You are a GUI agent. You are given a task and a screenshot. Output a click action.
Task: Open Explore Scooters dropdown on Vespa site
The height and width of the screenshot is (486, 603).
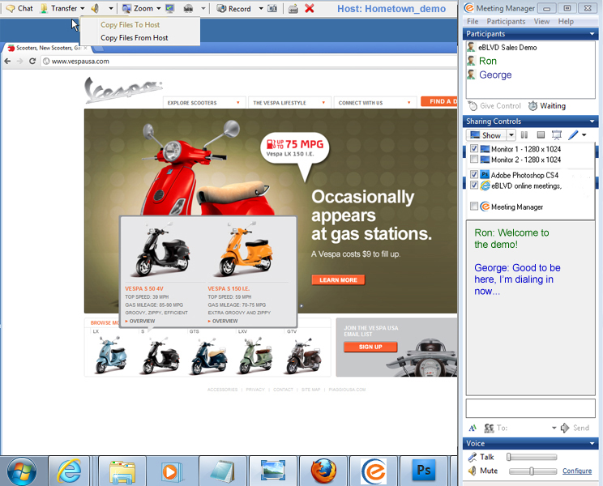203,103
